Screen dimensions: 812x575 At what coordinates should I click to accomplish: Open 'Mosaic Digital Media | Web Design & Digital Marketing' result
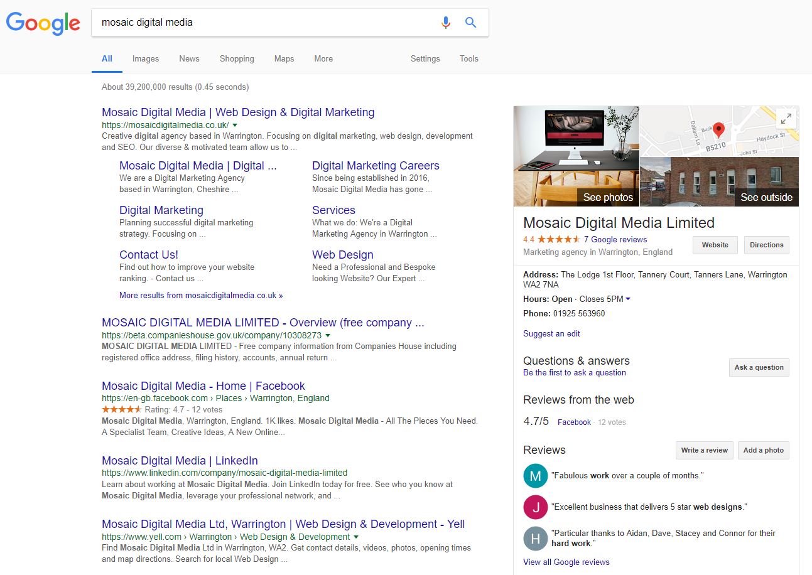click(238, 112)
